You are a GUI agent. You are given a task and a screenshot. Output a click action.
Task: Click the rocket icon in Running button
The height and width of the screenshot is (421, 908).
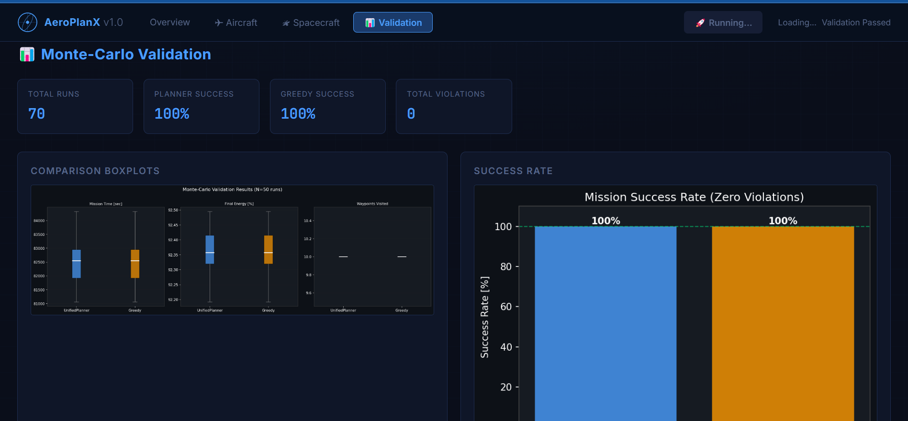click(x=700, y=22)
